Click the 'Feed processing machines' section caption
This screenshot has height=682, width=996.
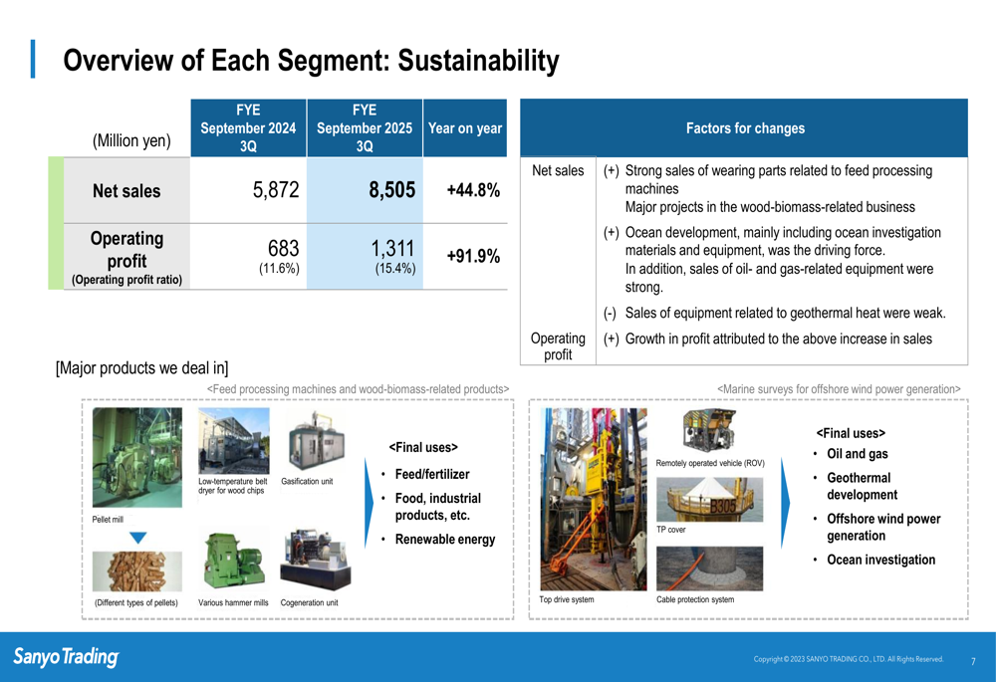click(x=358, y=388)
